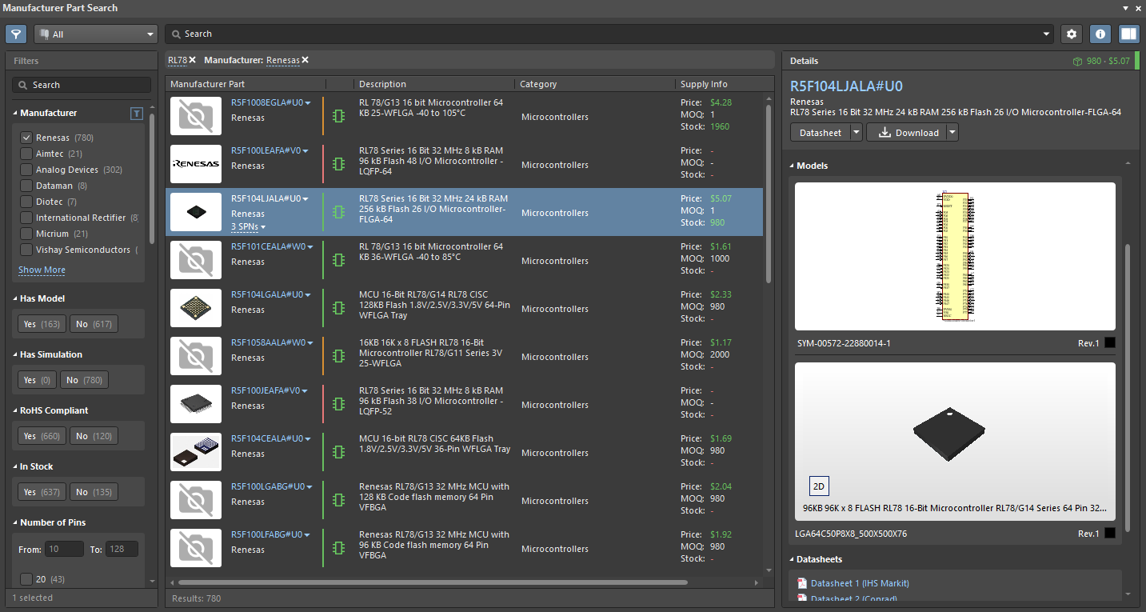Check the Micrium manufacturer checkbox
1146x612 pixels.
[26, 234]
